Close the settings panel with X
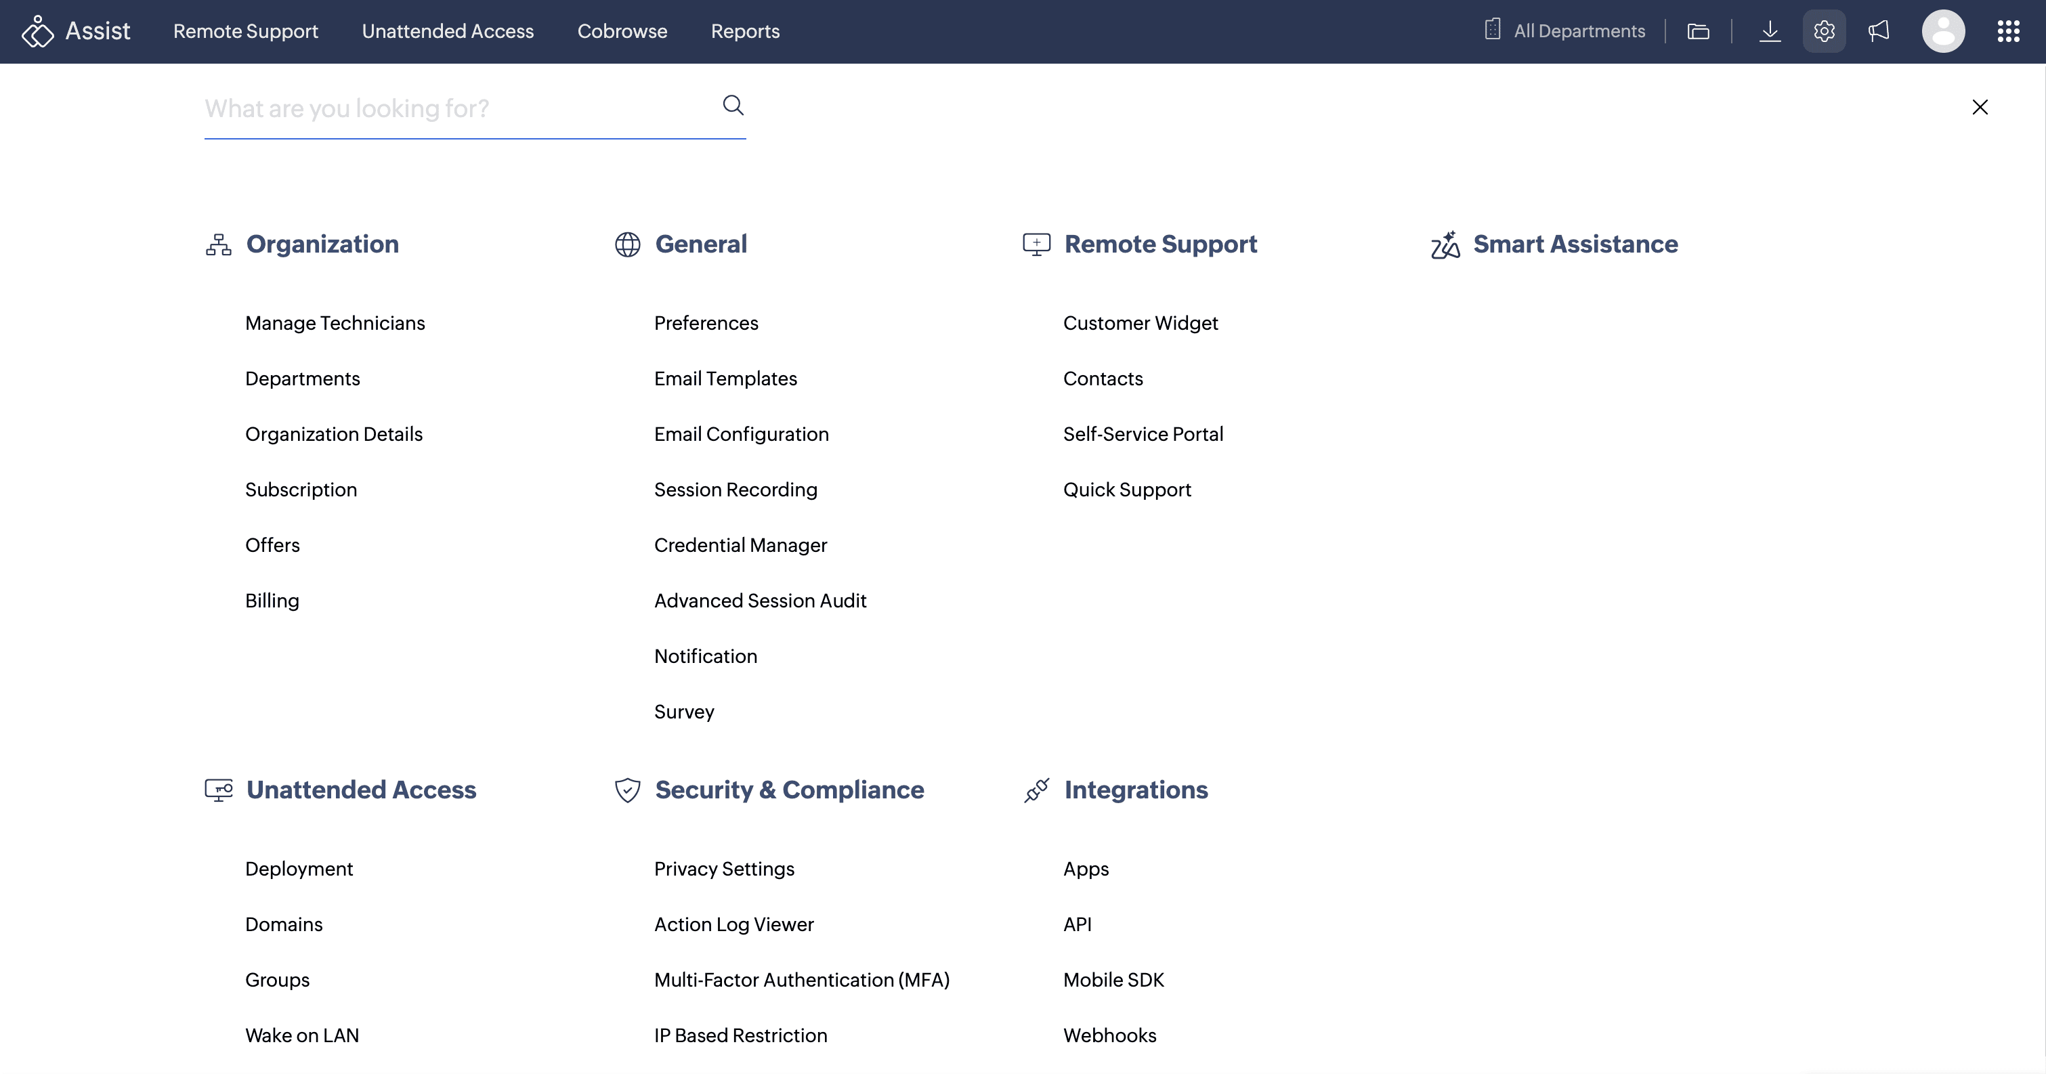Image resolution: width=2046 pixels, height=1074 pixels. point(1979,107)
